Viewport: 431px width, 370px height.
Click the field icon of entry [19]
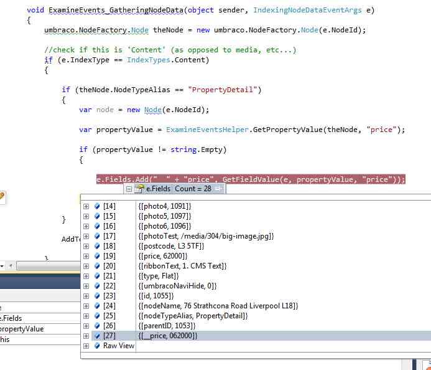coord(97,256)
